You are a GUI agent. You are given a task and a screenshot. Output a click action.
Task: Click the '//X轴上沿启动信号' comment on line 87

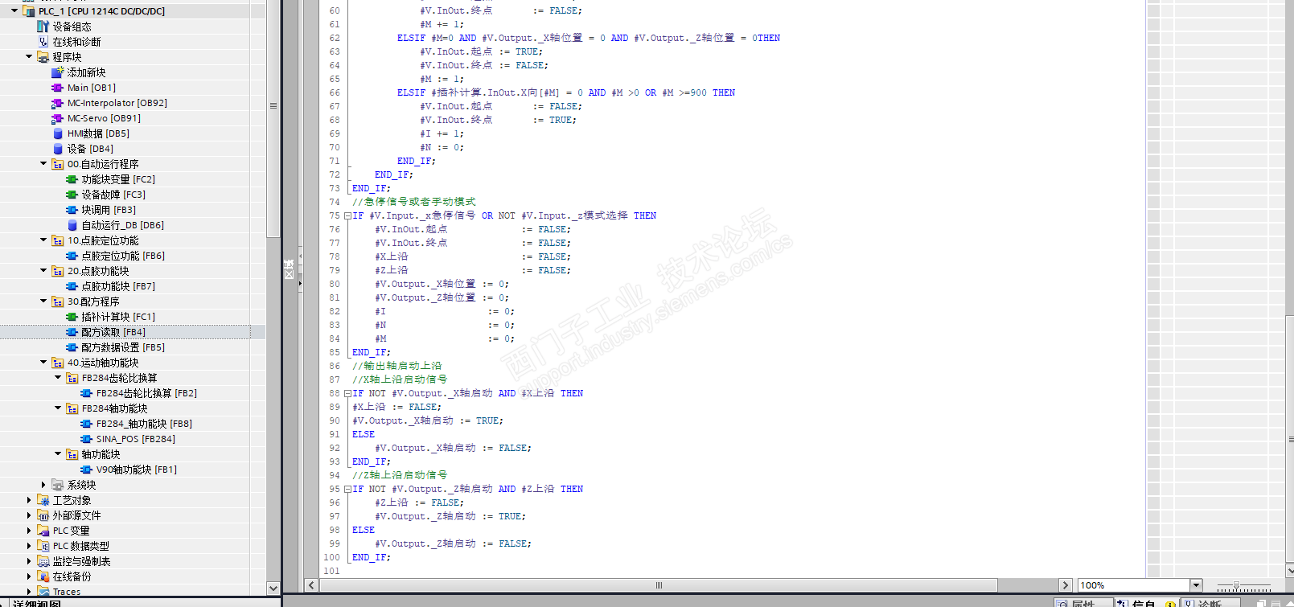point(400,379)
